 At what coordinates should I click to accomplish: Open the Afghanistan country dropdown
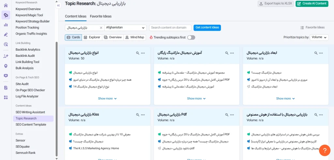tap(125, 28)
